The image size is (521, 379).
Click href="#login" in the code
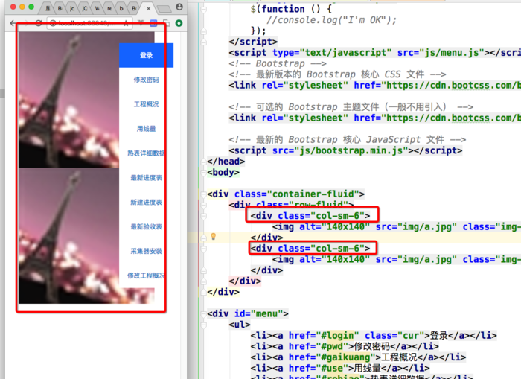click(x=324, y=336)
